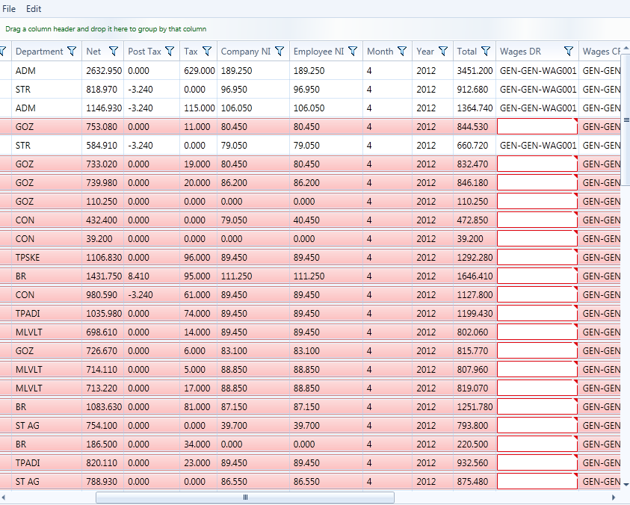Image resolution: width=630 pixels, height=505 pixels.
Task: Sort by the Department column header
Action: tap(39, 52)
